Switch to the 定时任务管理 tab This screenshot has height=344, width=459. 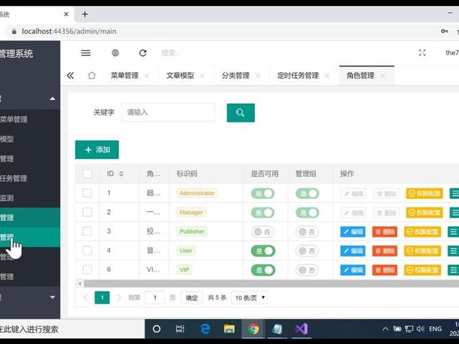(298, 76)
